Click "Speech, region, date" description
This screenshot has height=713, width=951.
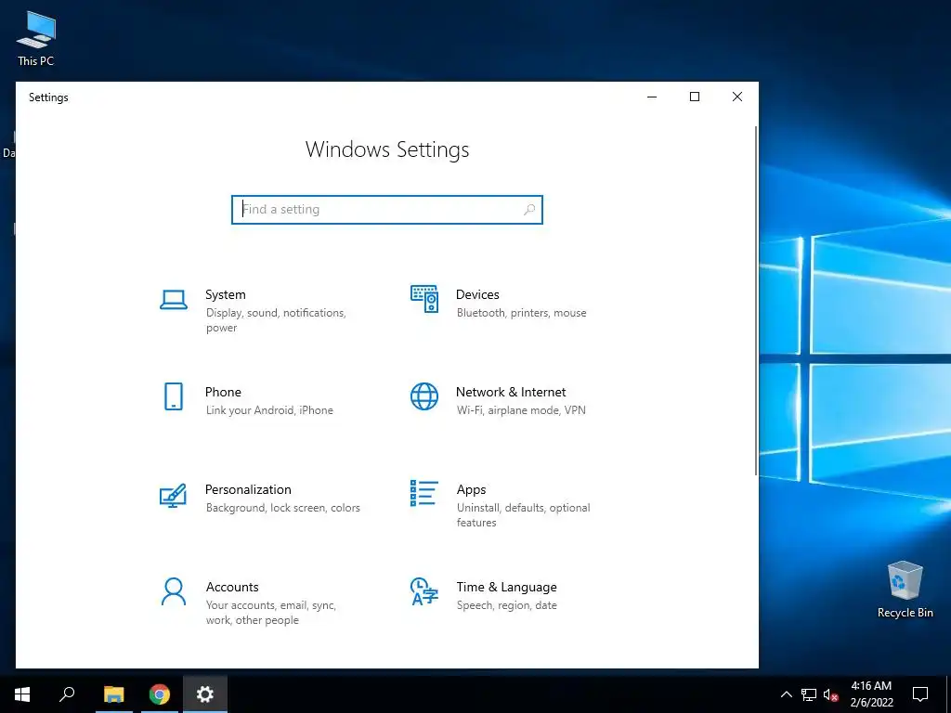click(x=507, y=605)
